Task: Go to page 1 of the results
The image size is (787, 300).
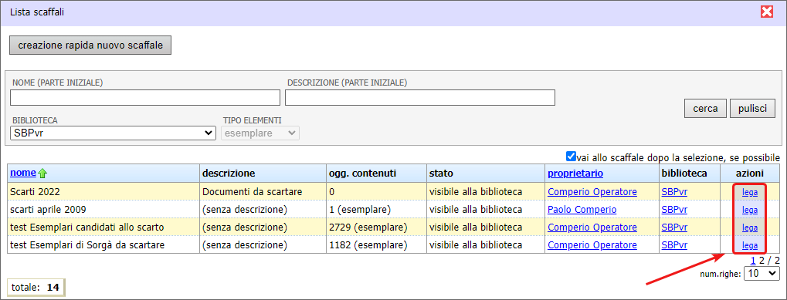Action: pyautogui.click(x=753, y=261)
